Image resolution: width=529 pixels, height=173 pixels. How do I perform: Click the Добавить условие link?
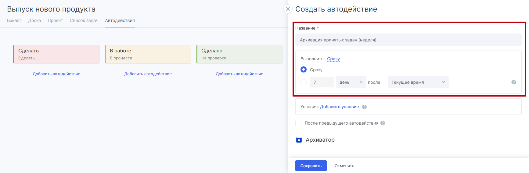(x=339, y=107)
